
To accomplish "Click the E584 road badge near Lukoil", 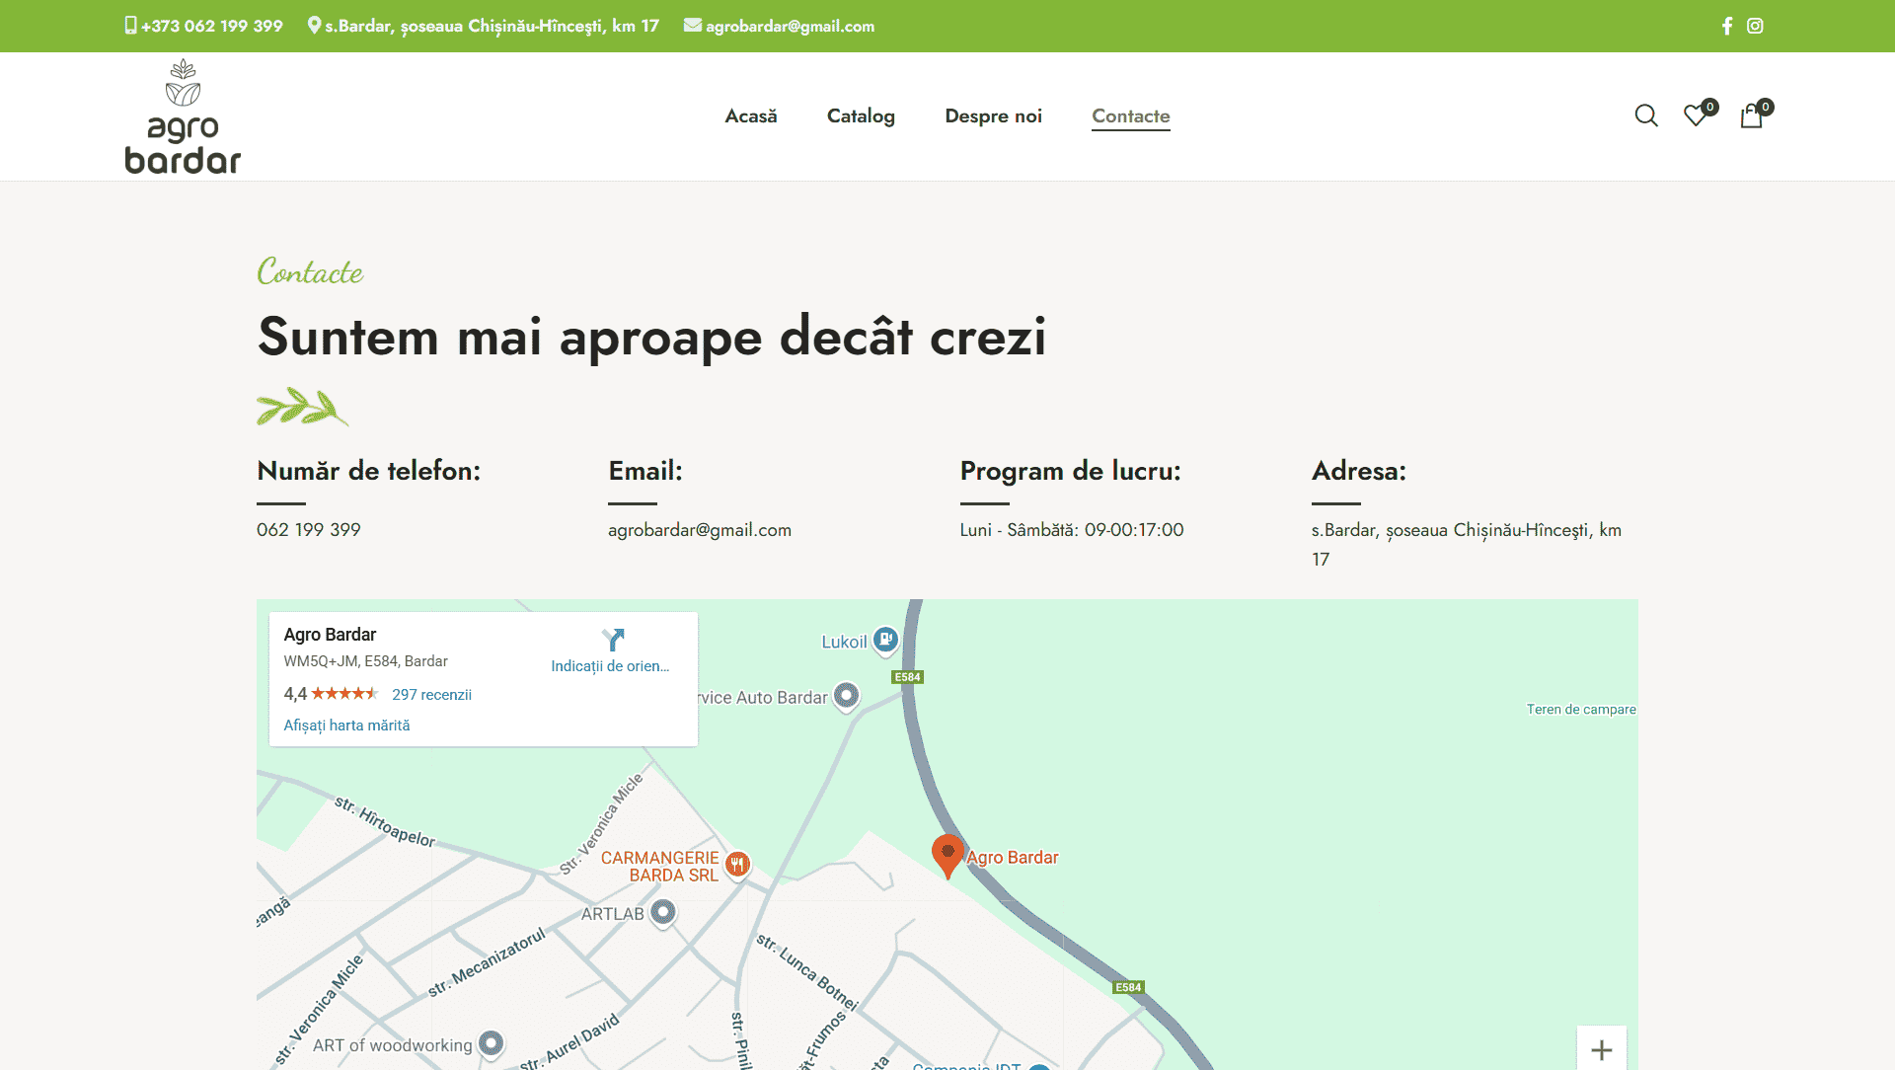I will tap(907, 677).
